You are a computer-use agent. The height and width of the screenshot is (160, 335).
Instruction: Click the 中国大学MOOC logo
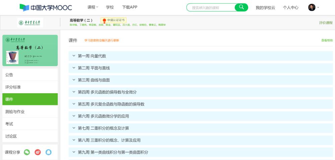[46, 8]
